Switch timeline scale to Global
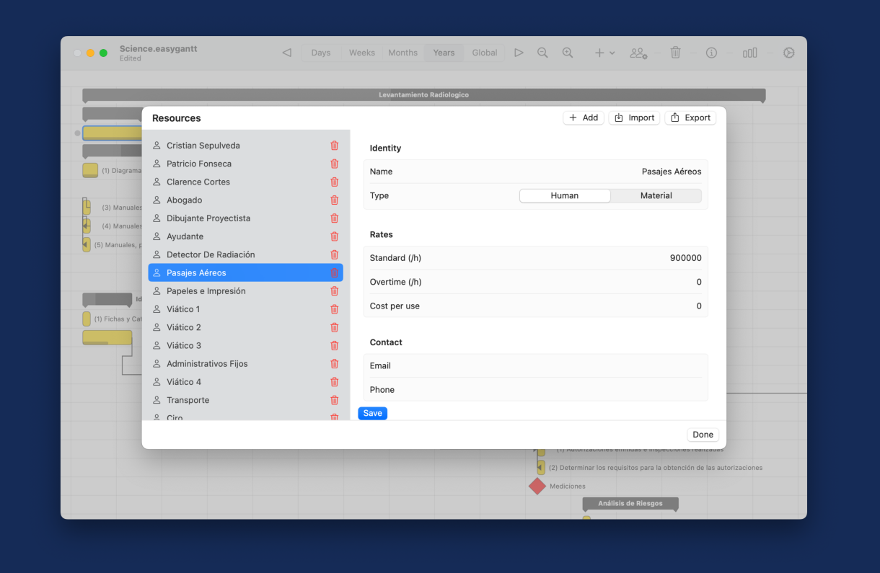The width and height of the screenshot is (880, 573). [x=485, y=53]
